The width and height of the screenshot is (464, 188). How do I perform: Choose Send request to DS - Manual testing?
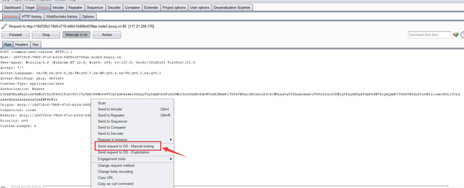pyautogui.click(x=126, y=146)
